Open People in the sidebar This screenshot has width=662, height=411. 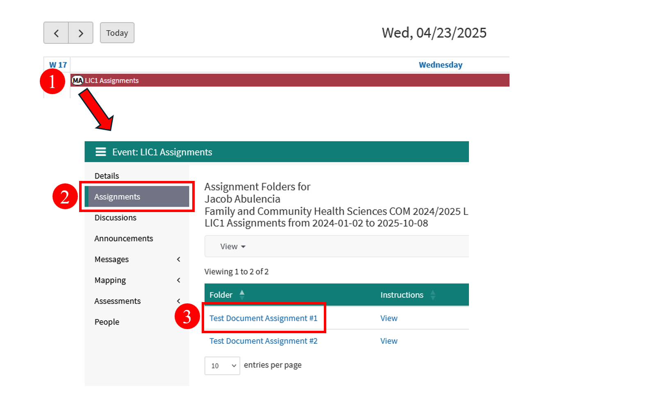tap(107, 322)
